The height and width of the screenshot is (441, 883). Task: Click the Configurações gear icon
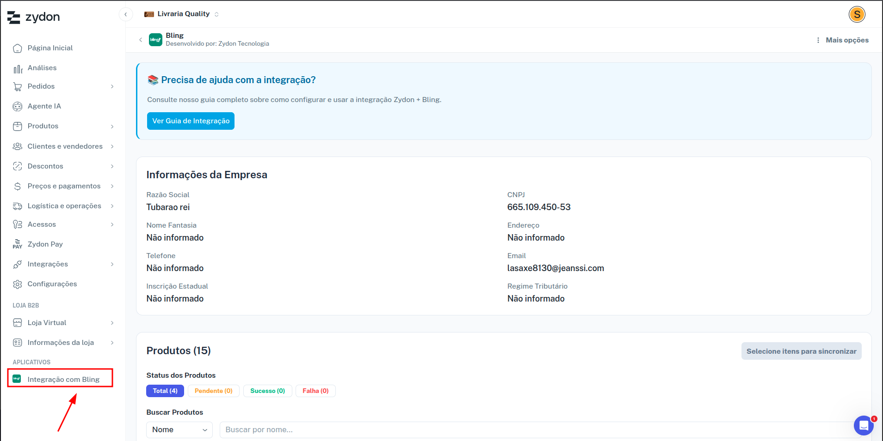tap(18, 284)
